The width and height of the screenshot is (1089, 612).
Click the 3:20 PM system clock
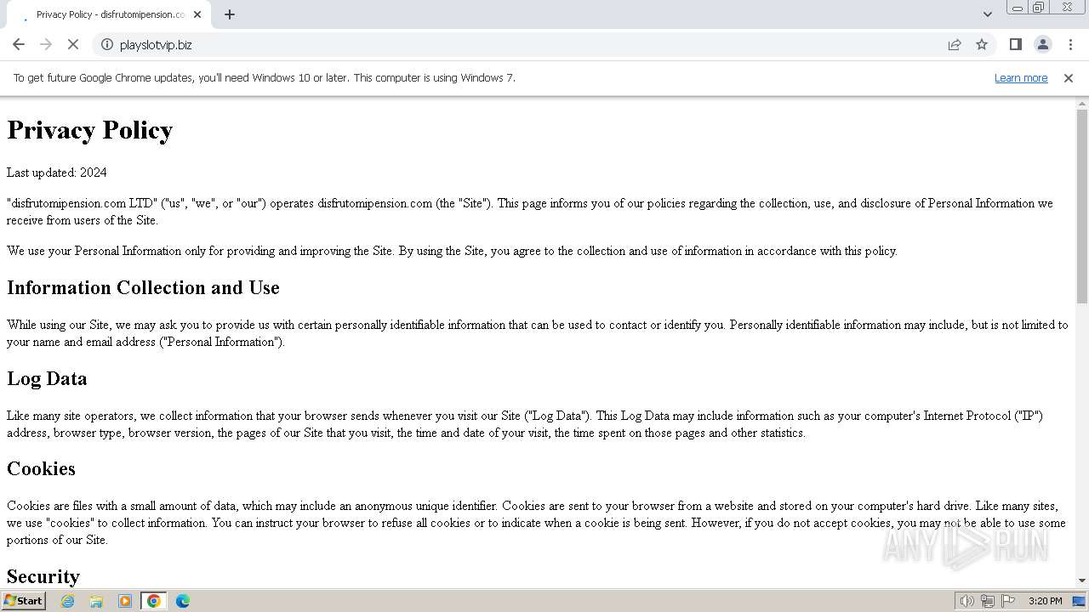[1045, 601]
